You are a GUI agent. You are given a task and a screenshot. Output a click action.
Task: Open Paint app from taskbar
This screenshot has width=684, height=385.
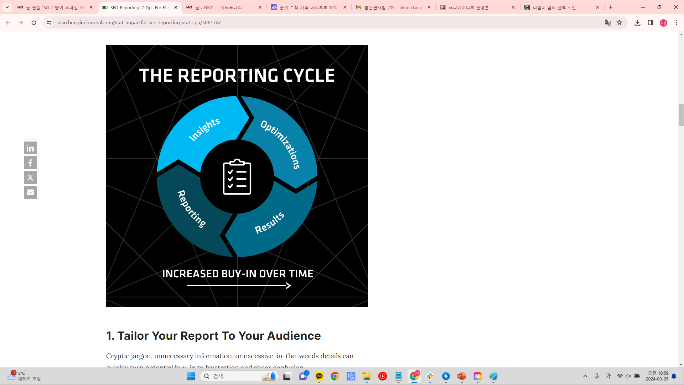coord(493,376)
